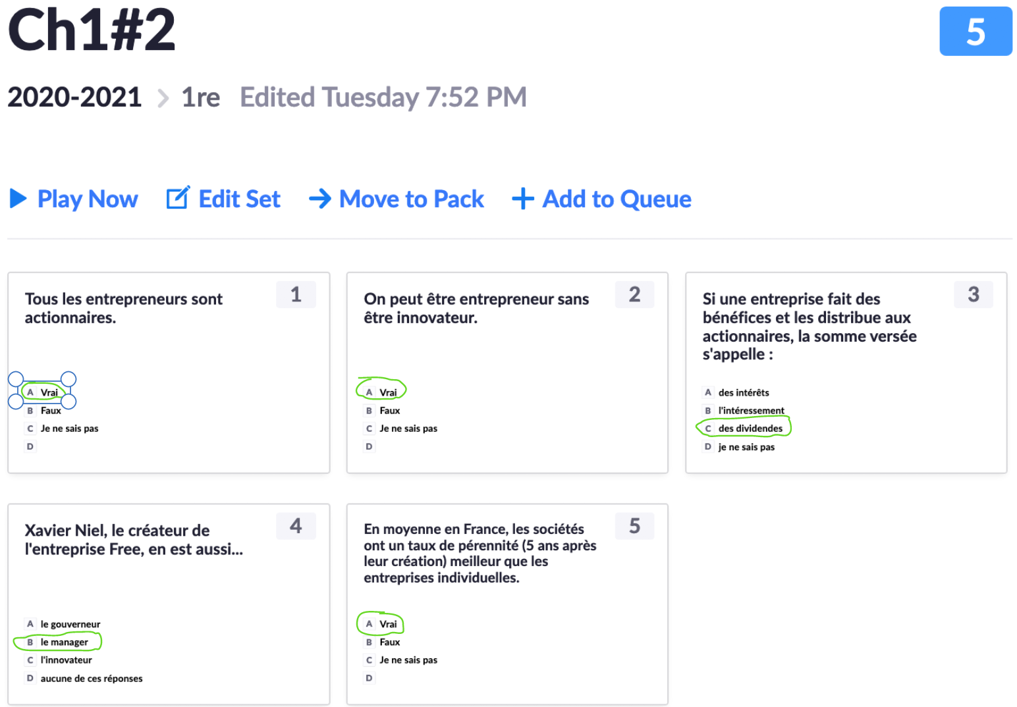Select answer B Faux in question 1
Image resolution: width=1017 pixels, height=707 pixels.
(x=50, y=411)
